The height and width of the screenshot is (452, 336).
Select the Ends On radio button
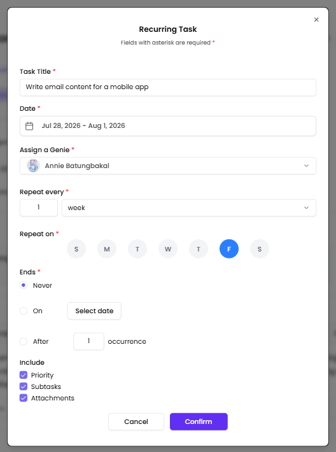click(x=24, y=311)
